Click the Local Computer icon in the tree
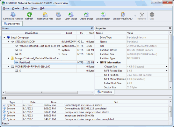 pyautogui.click(x=8, y=38)
